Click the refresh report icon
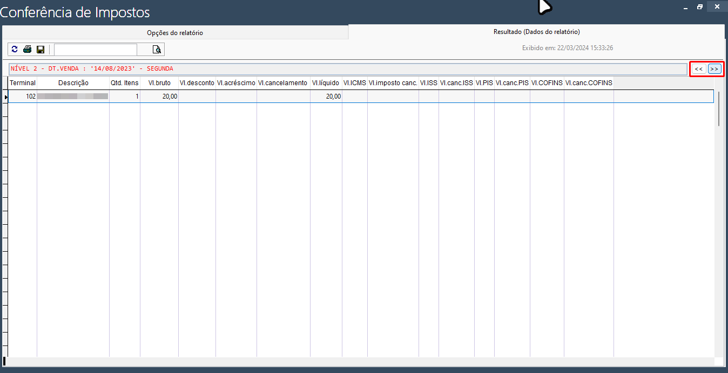The image size is (728, 373). (x=15, y=50)
